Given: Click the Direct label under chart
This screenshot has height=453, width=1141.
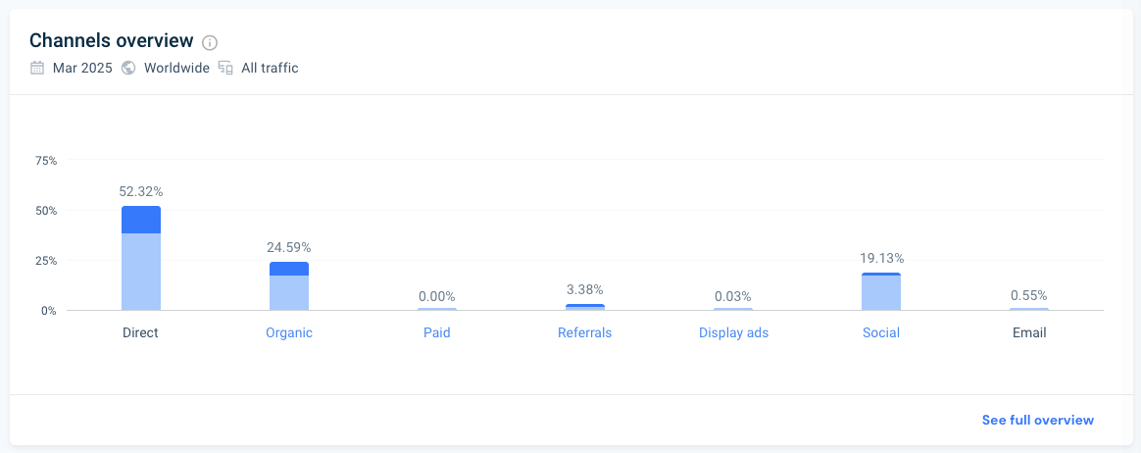Looking at the screenshot, I should (140, 332).
